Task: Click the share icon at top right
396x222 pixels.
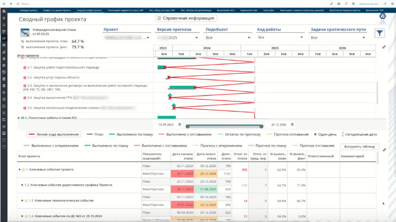Action: click(x=393, y=4)
